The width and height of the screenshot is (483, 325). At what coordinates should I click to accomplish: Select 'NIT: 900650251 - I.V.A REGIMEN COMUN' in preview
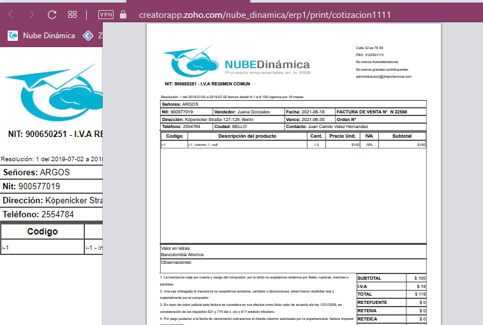pyautogui.click(x=207, y=83)
